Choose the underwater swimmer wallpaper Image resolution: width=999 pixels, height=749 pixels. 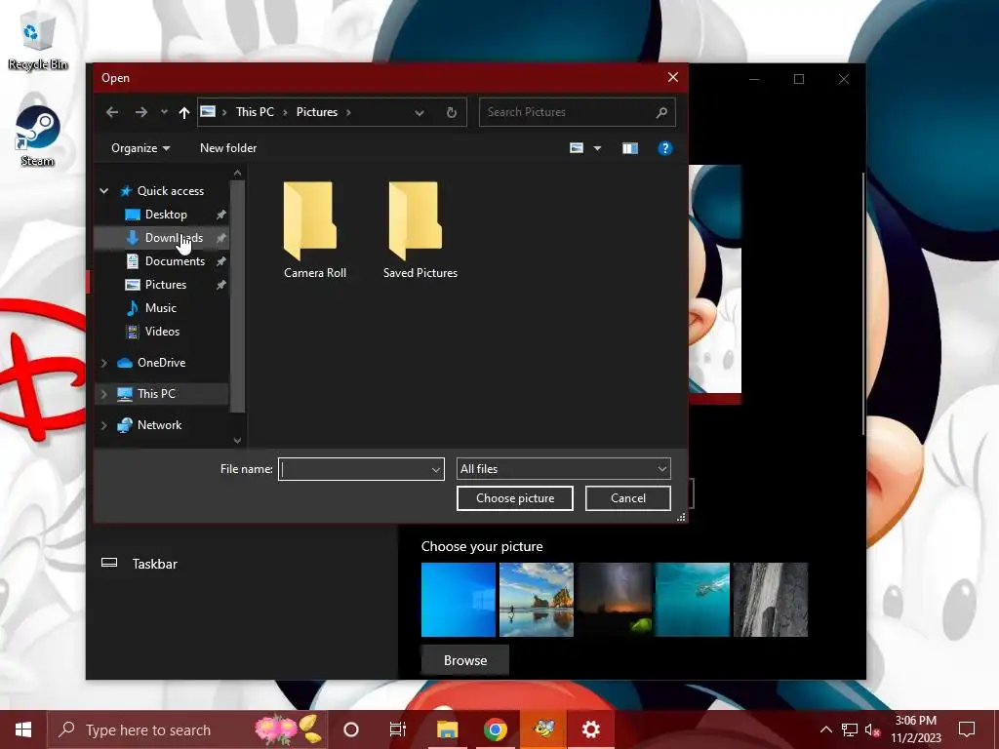[693, 600]
